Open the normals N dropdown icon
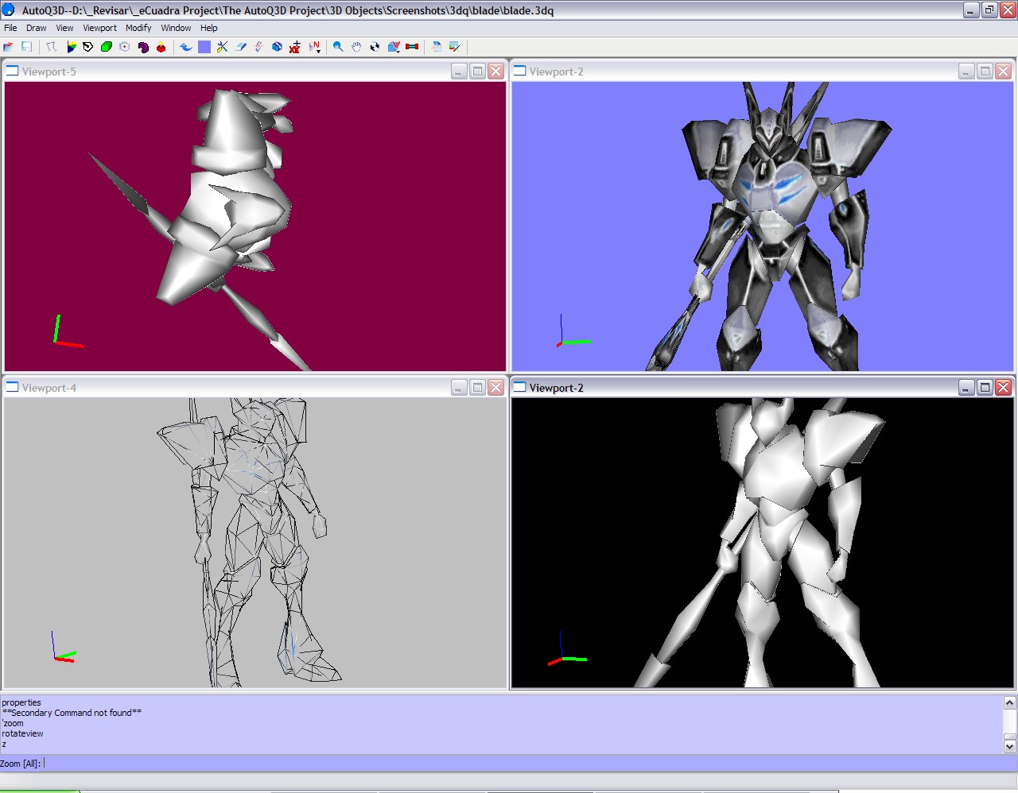Image resolution: width=1018 pixels, height=793 pixels. (315, 47)
